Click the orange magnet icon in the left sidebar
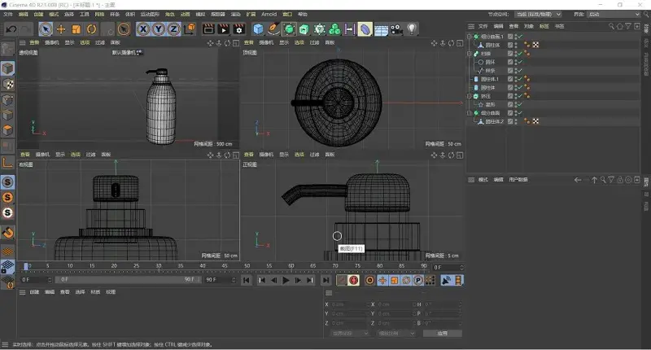The height and width of the screenshot is (350, 651). (7, 233)
